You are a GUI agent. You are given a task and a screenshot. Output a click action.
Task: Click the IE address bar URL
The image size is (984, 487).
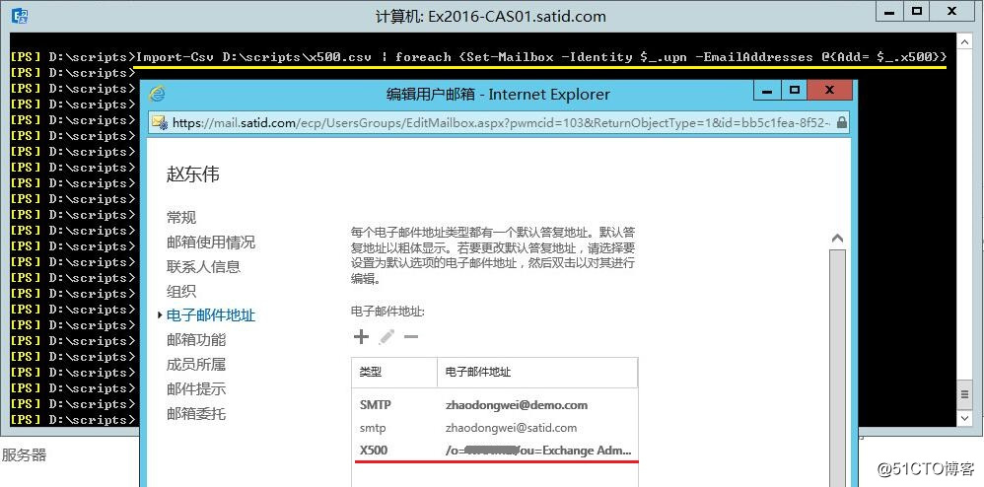(x=500, y=123)
